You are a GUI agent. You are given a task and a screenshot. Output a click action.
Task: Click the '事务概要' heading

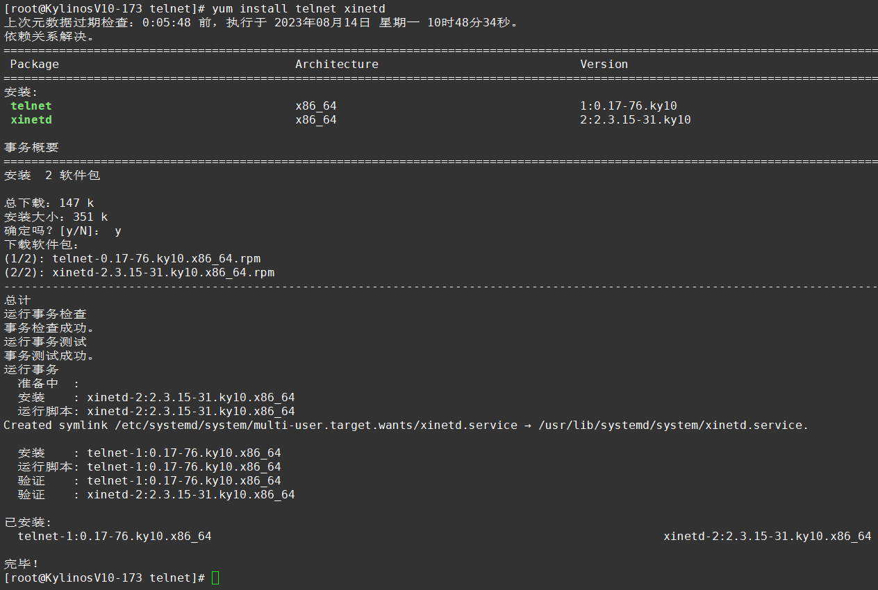[31, 147]
